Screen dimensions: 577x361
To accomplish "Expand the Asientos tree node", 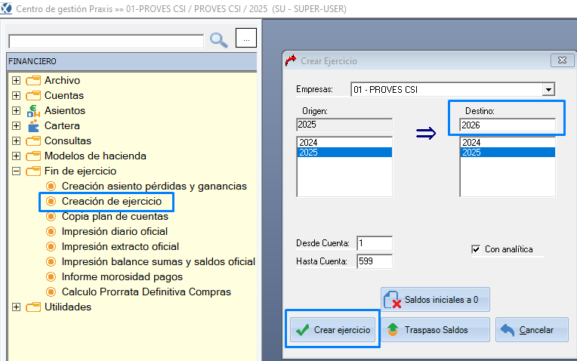I will pyautogui.click(x=16, y=110).
